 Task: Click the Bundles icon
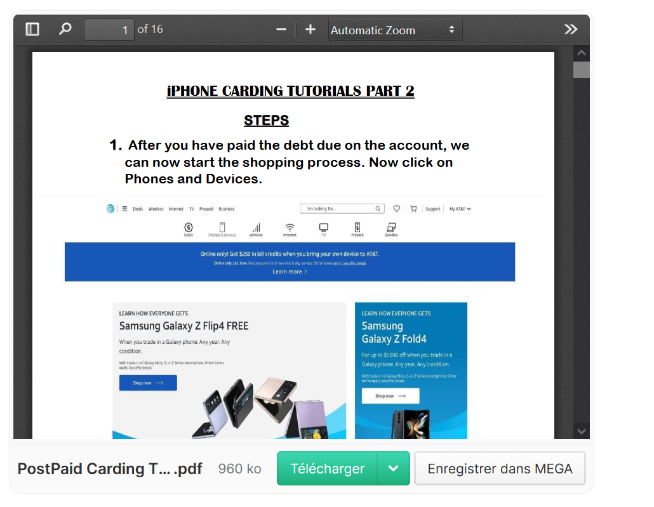(392, 228)
